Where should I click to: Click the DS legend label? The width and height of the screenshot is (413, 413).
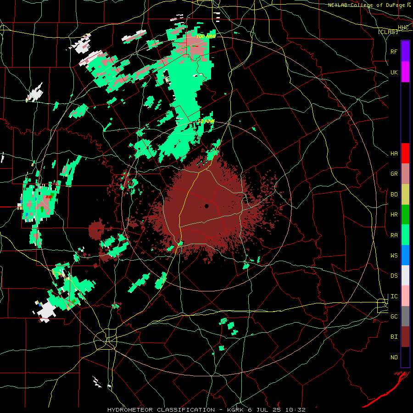click(x=394, y=276)
